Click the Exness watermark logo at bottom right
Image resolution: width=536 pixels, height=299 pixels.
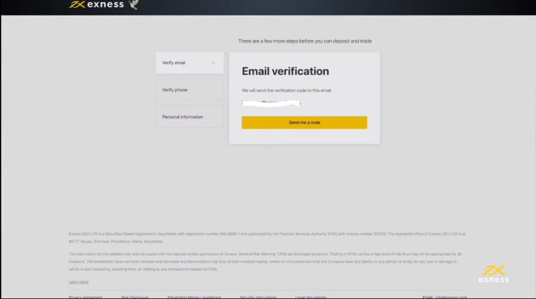[493, 274]
